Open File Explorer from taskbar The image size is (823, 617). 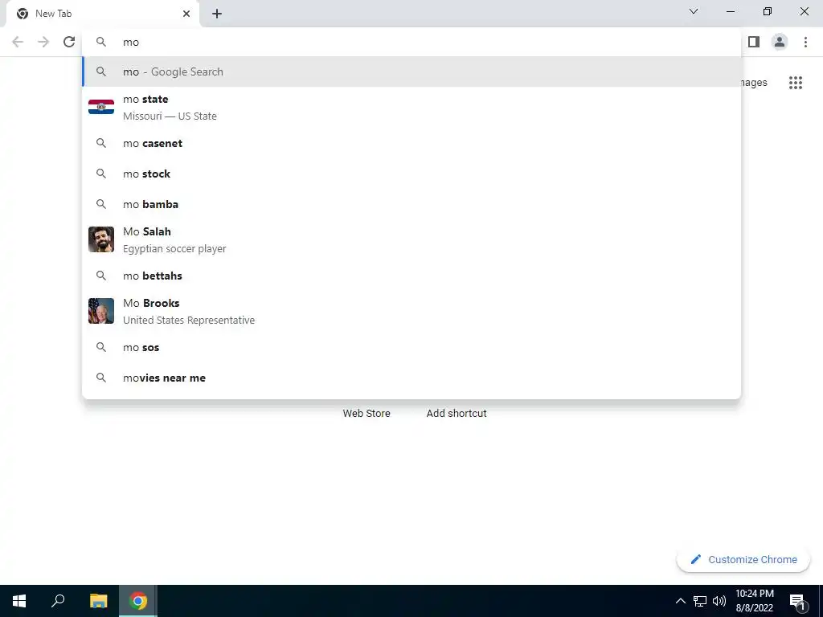tap(98, 601)
